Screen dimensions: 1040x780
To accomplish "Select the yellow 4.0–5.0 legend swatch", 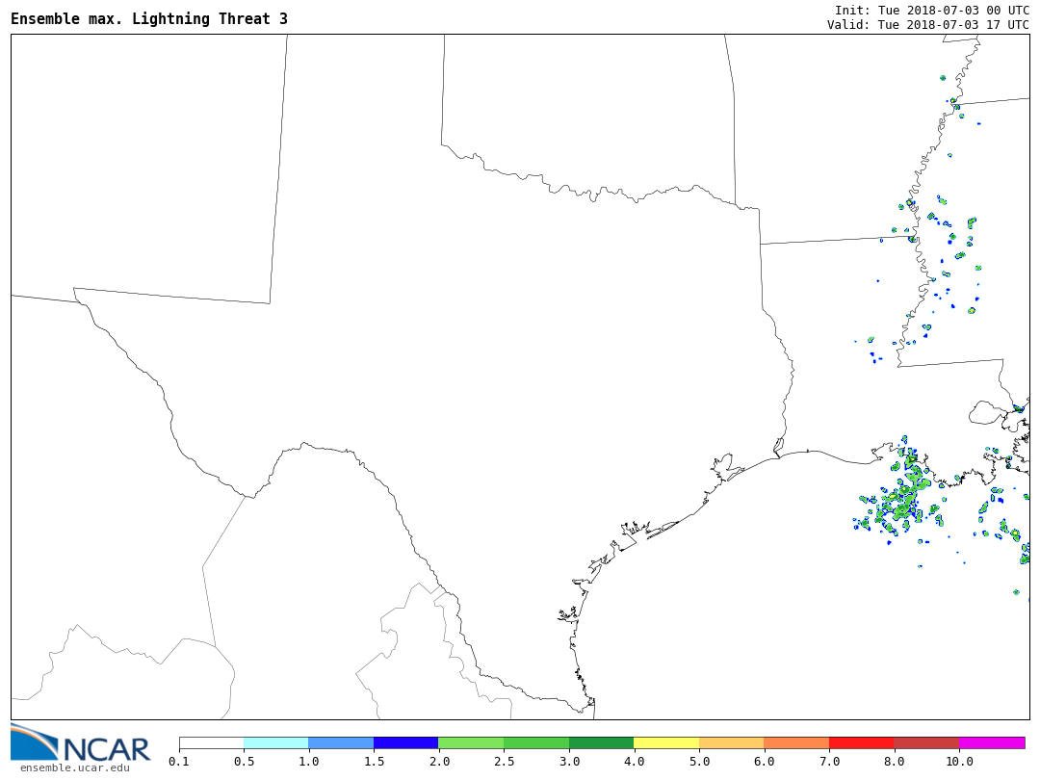I will click(666, 743).
